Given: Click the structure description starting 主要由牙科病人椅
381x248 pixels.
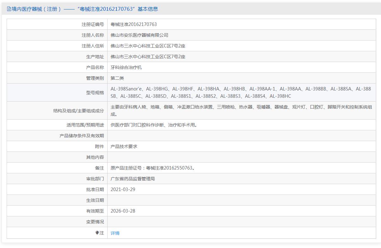Looking at the screenshot, I should click(241, 110).
